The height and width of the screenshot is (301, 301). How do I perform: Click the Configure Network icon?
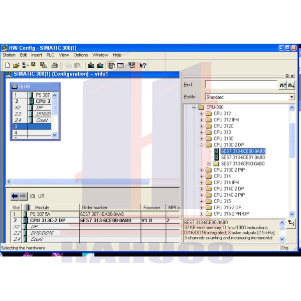(x=131, y=65)
